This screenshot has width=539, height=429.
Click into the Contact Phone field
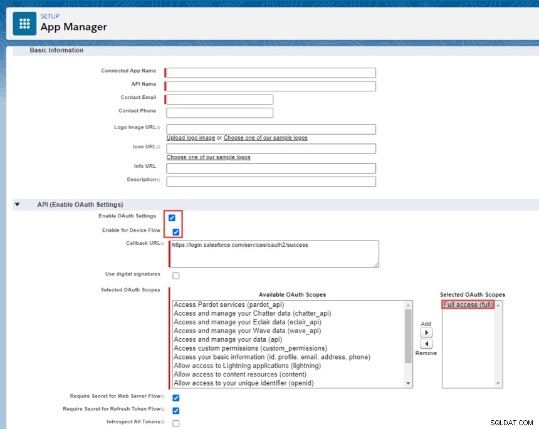(219, 113)
